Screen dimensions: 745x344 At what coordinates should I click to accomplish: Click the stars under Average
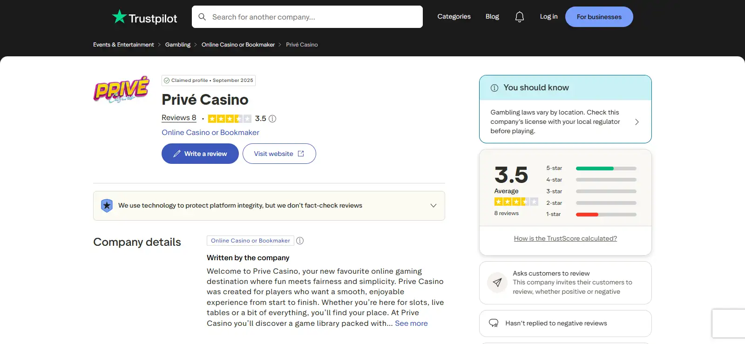(516, 202)
